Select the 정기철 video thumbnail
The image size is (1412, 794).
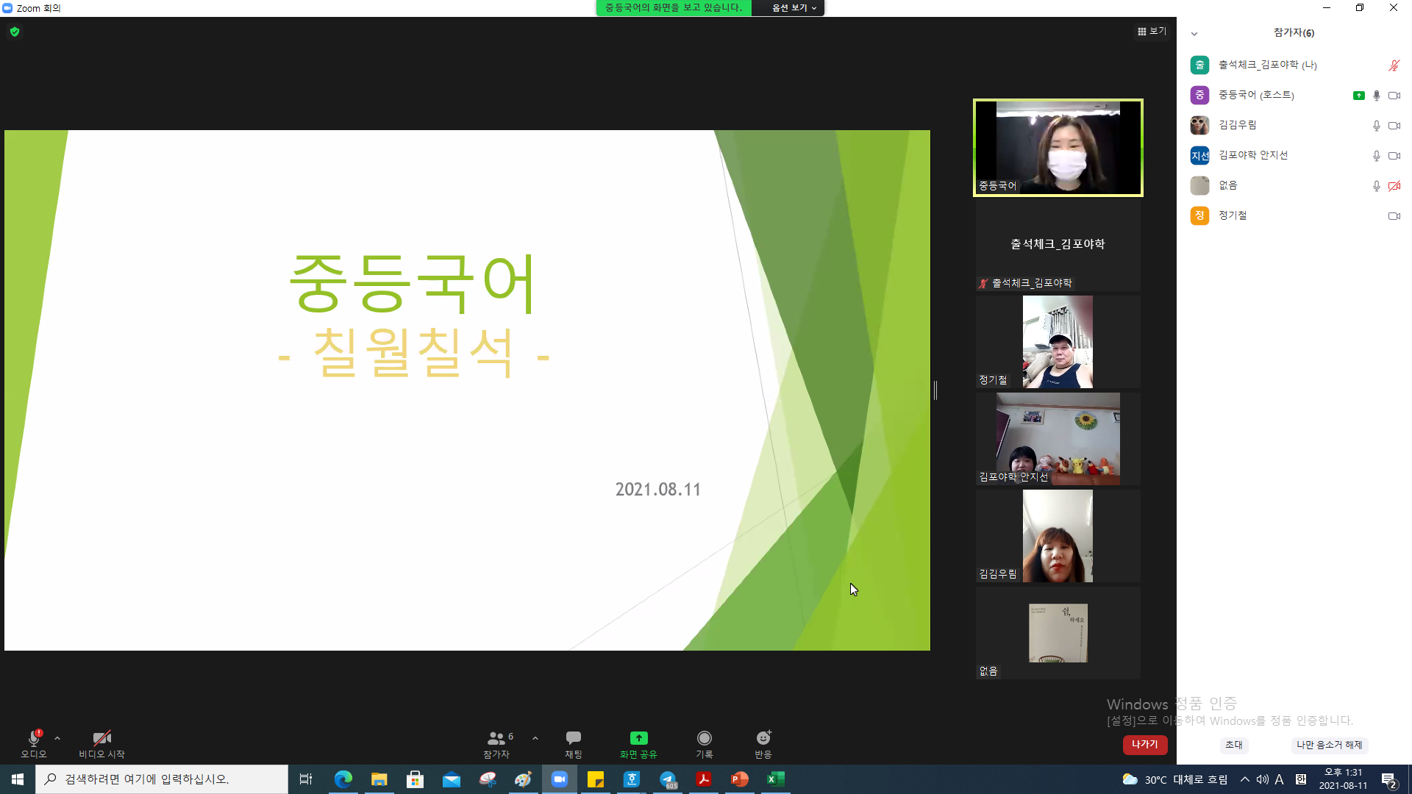coord(1058,342)
